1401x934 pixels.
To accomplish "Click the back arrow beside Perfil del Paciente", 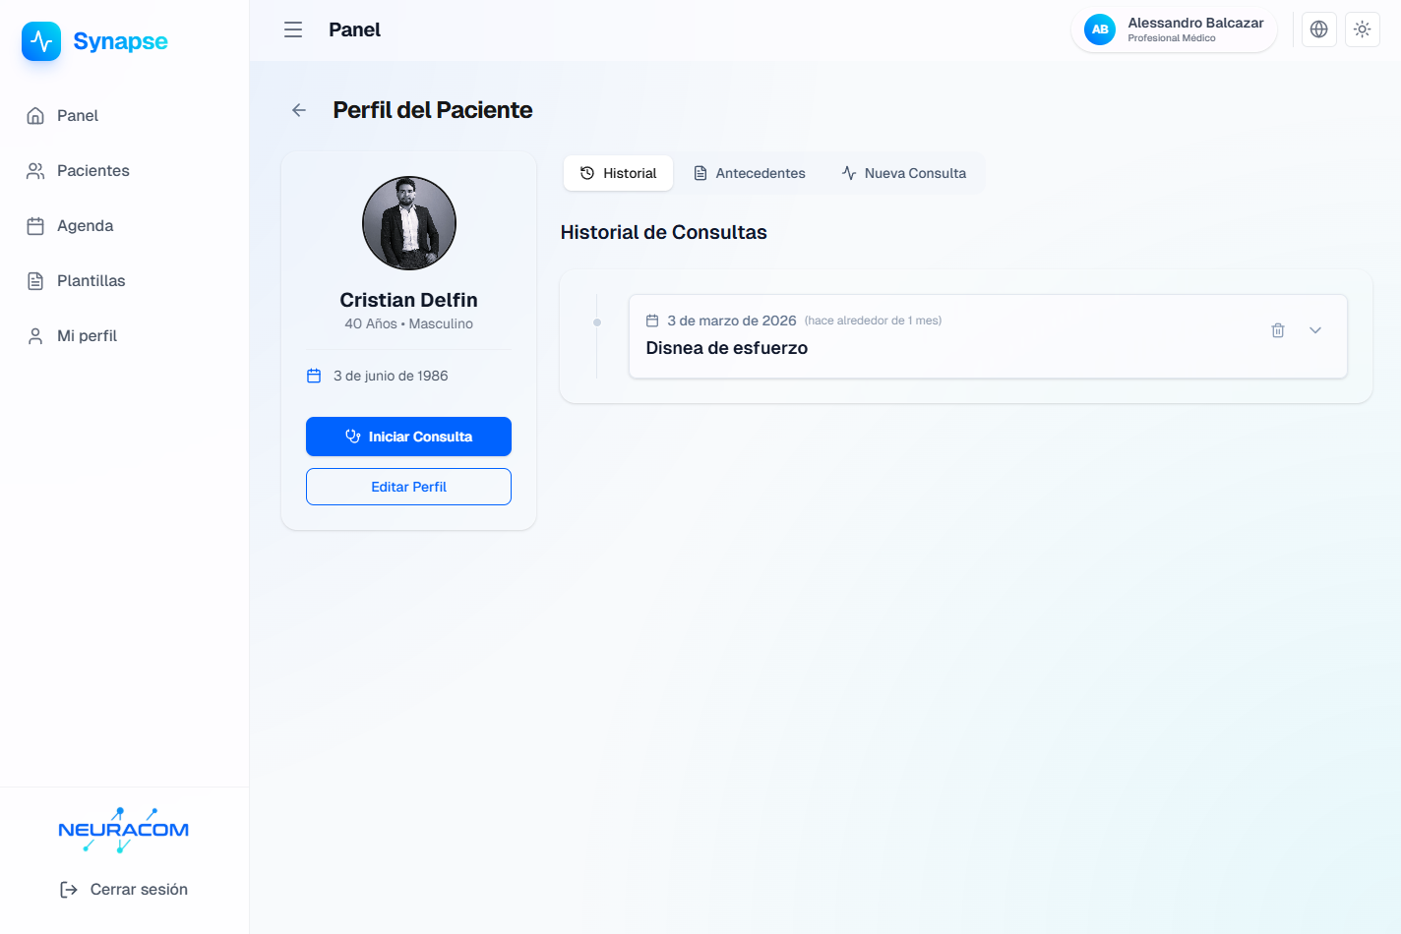I will coord(299,110).
